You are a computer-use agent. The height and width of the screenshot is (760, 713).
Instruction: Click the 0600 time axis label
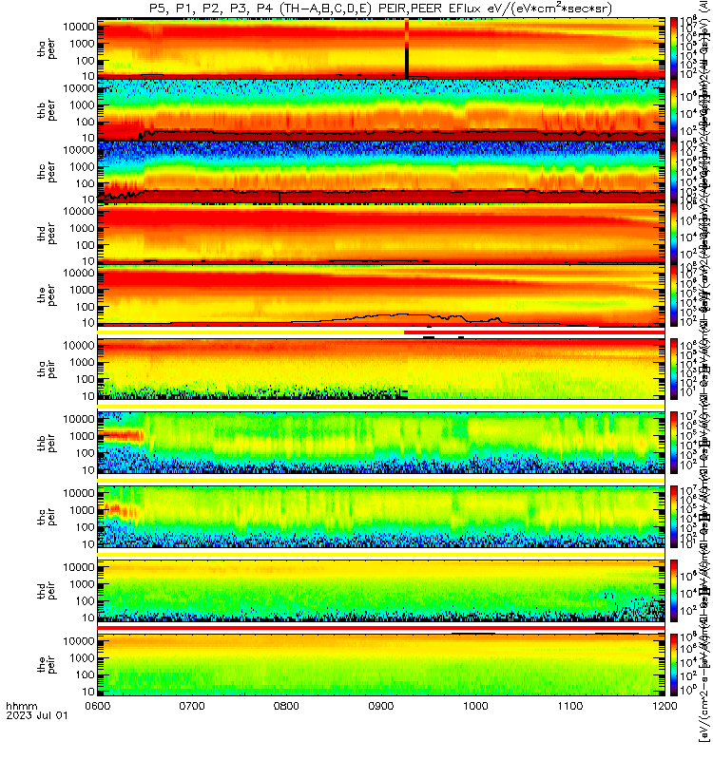coord(98,706)
